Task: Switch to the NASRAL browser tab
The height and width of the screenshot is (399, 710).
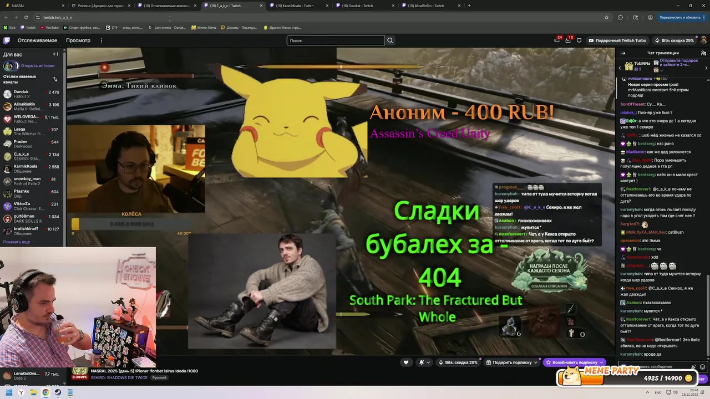Action: tap(33, 6)
